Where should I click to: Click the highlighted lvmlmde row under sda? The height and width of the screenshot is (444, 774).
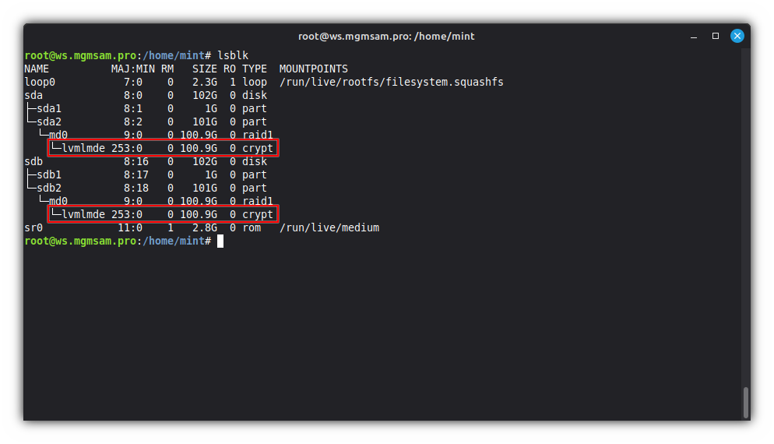(x=163, y=148)
